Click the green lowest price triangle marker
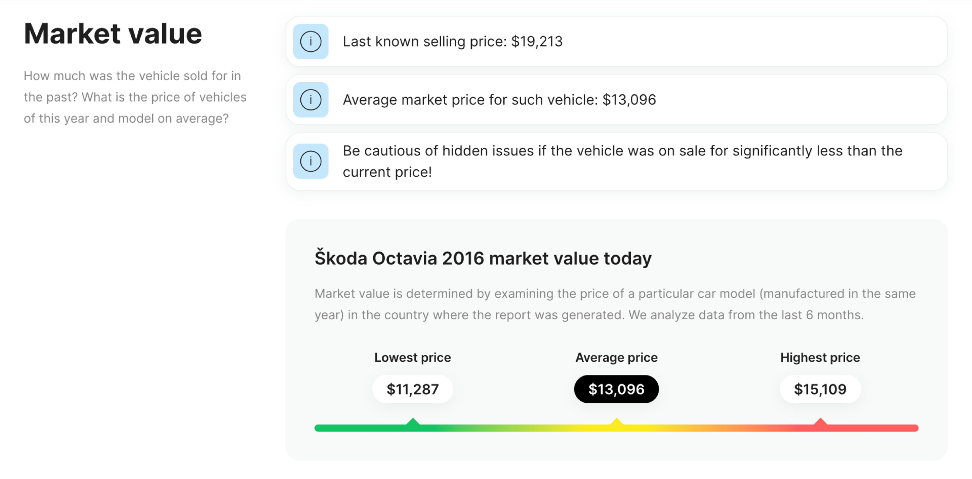This screenshot has height=479, width=972. [413, 422]
